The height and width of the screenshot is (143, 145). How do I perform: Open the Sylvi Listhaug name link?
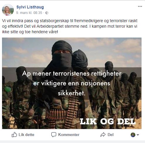click(30, 7)
